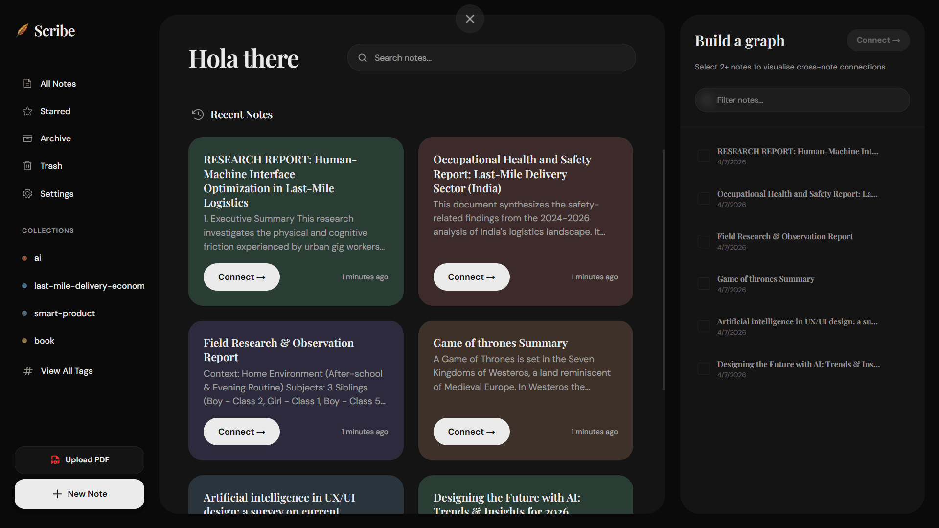Click Connect on Occupational Health and Safety Report
Viewport: 939px width, 528px height.
(x=471, y=276)
